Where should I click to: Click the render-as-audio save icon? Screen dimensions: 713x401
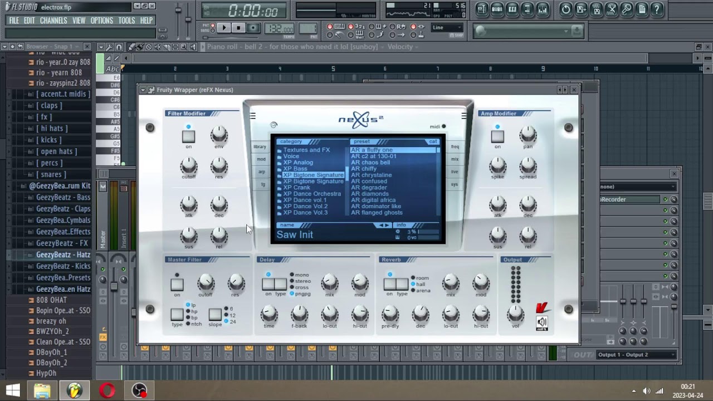[x=596, y=9]
